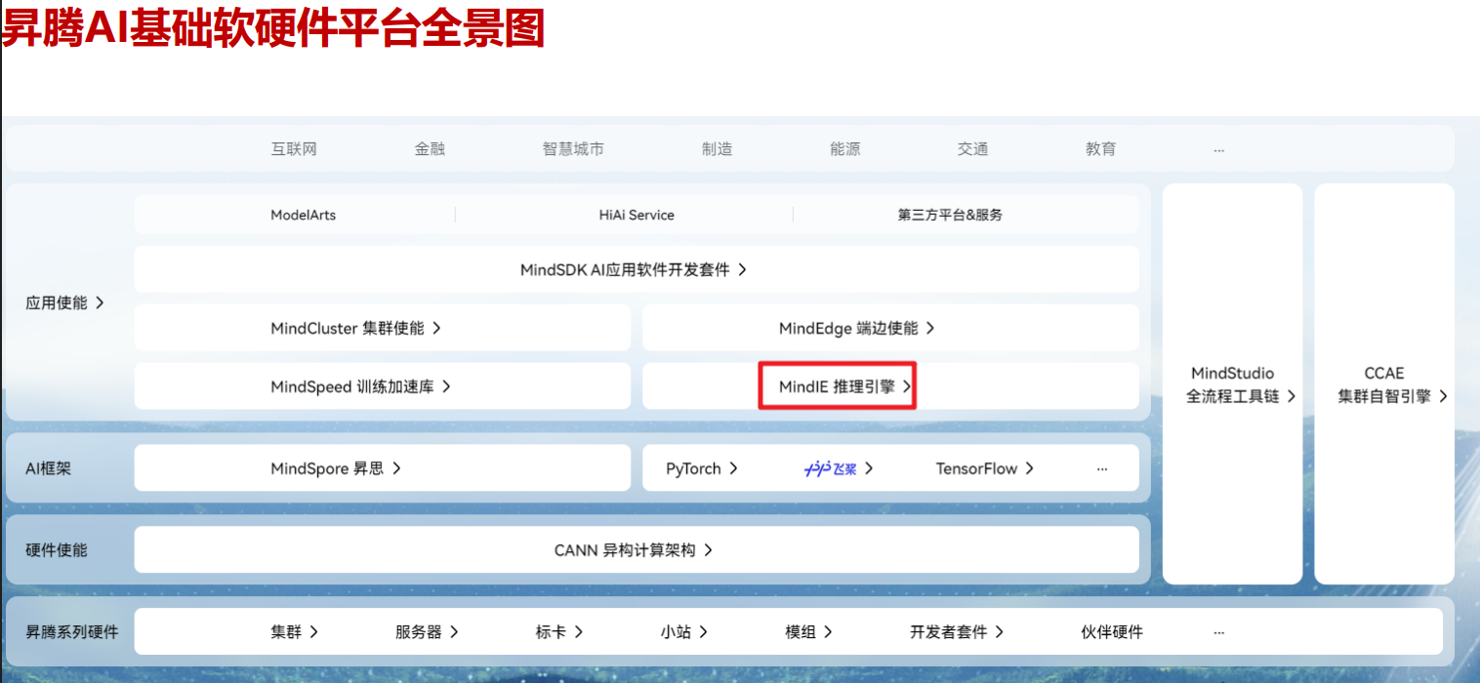
Task: Click the 飞桨 PaddlePaddle logo
Action: coord(830,468)
